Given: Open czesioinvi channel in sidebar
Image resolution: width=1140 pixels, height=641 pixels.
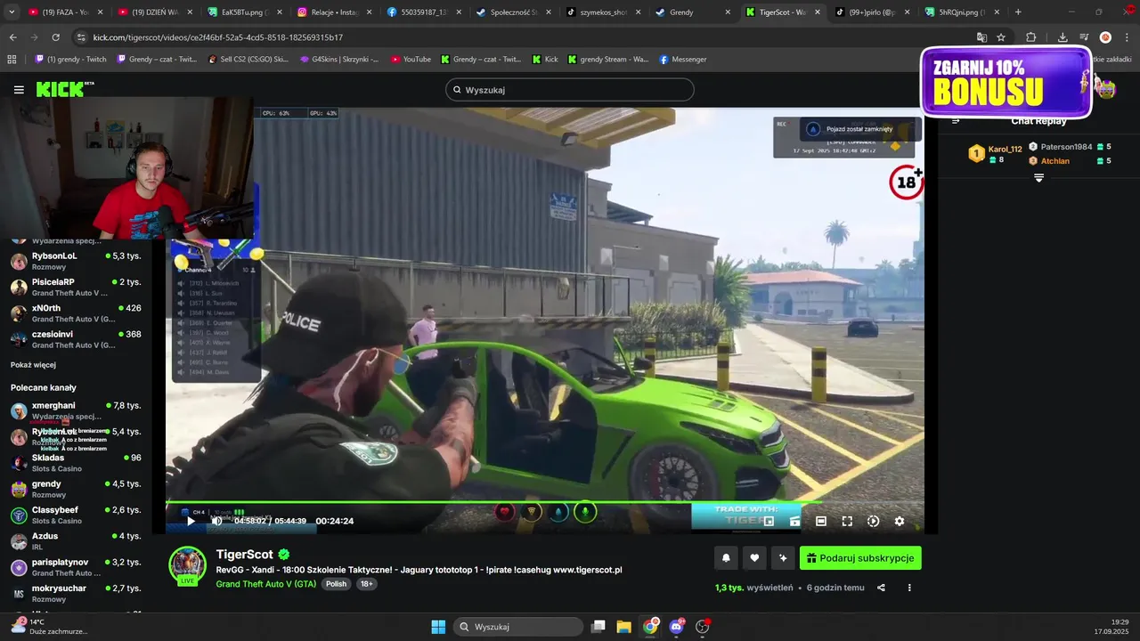Looking at the screenshot, I should (76, 339).
